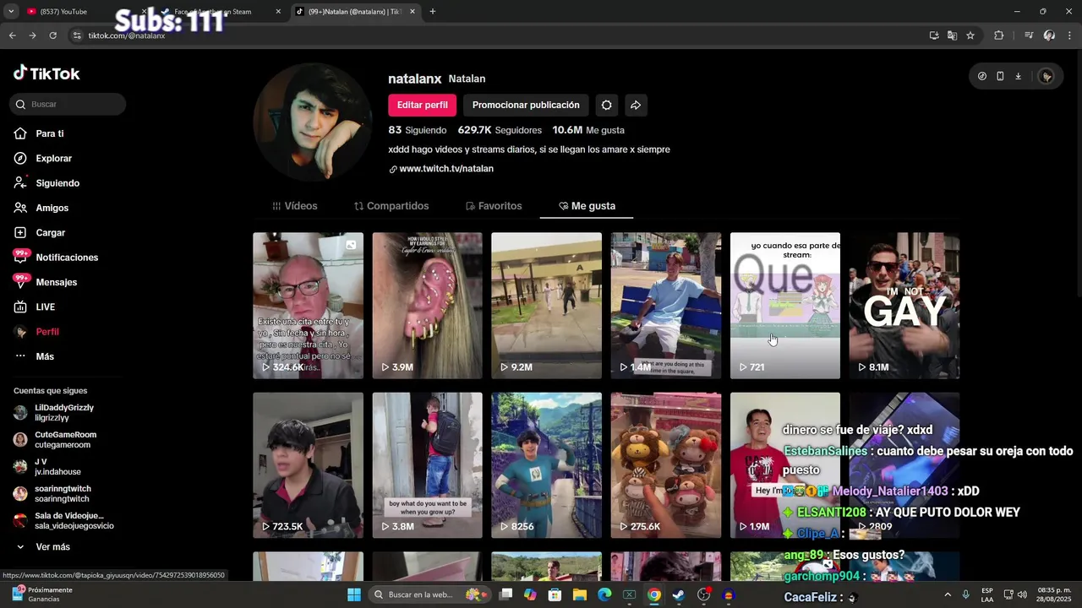Click Editar perfil button

point(422,105)
